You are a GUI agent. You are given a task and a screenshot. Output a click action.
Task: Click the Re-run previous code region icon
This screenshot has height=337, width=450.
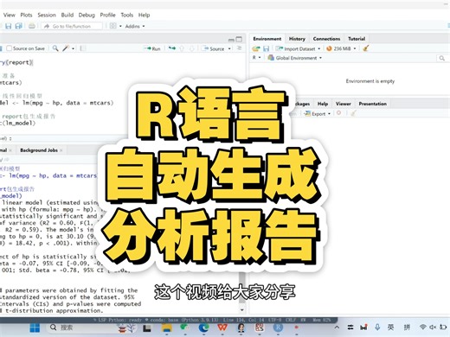pyautogui.click(x=172, y=48)
